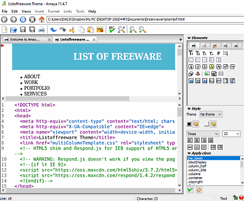The height and width of the screenshot is (201, 244).
Task: Set center text alignment
Action: pos(197,140)
